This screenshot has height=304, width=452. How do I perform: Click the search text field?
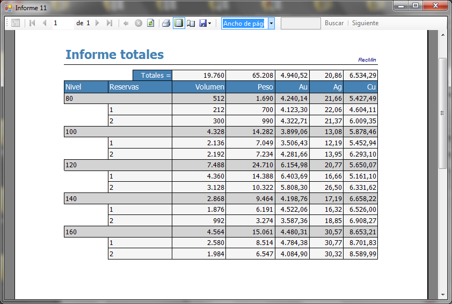[x=301, y=23]
